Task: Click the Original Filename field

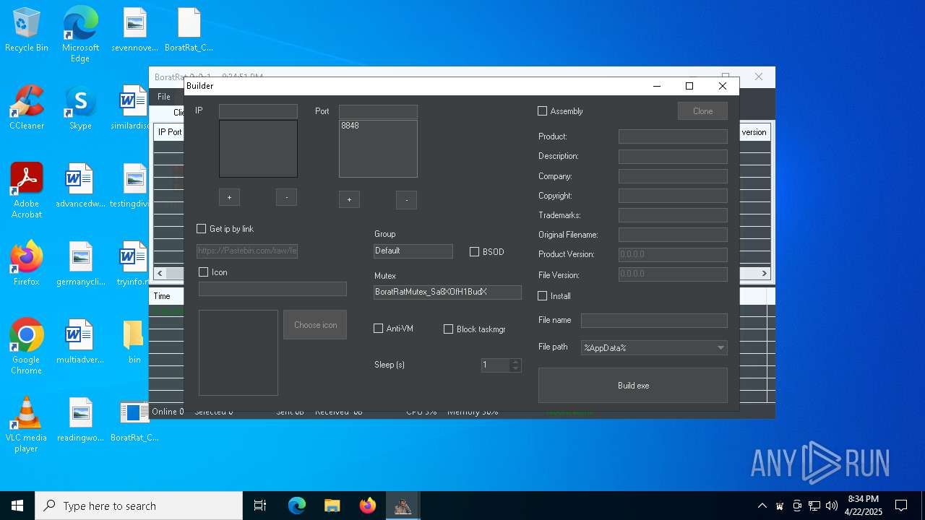Action: point(673,235)
